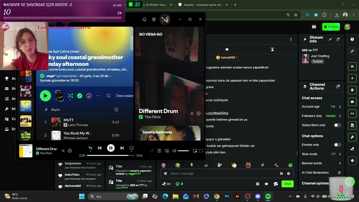
Task: Open the emote picker in message box
Action: click(x=289, y=174)
